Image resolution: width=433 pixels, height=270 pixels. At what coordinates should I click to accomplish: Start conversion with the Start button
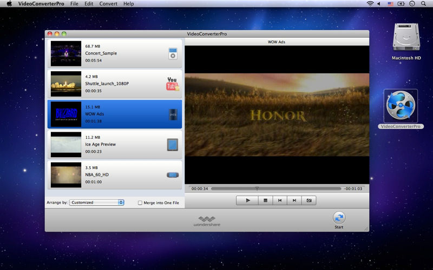click(x=339, y=220)
